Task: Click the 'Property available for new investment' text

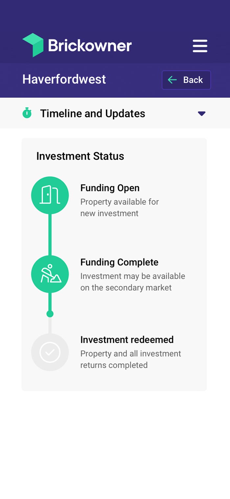Action: tap(119, 207)
